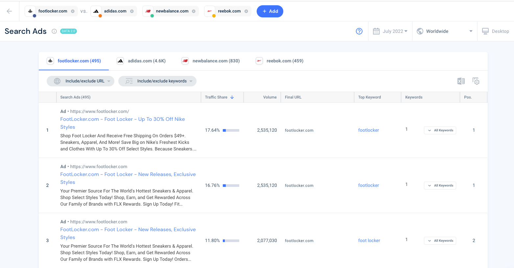Select the Desktop device icon

(x=485, y=31)
